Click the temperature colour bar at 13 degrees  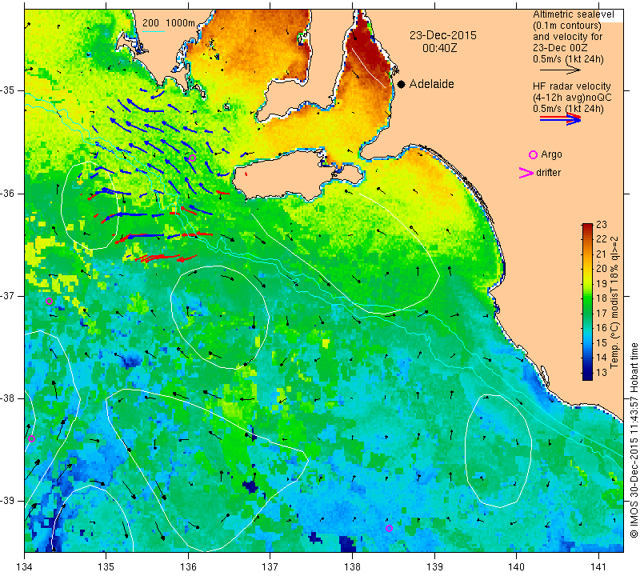587,373
